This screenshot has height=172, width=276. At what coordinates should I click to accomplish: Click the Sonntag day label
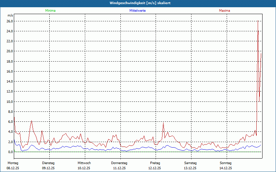226,163
